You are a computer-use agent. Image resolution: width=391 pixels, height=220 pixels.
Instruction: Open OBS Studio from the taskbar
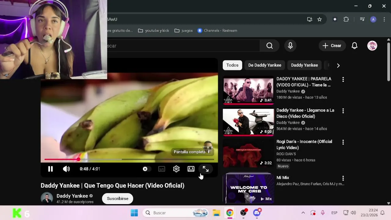(x=243, y=213)
